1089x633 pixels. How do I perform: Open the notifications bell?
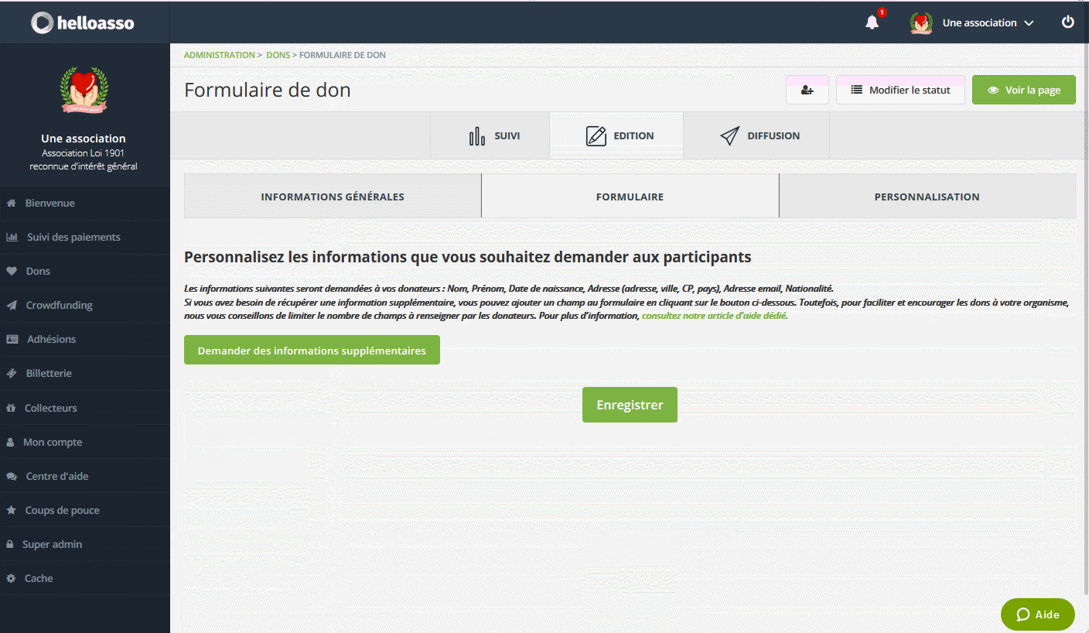872,22
